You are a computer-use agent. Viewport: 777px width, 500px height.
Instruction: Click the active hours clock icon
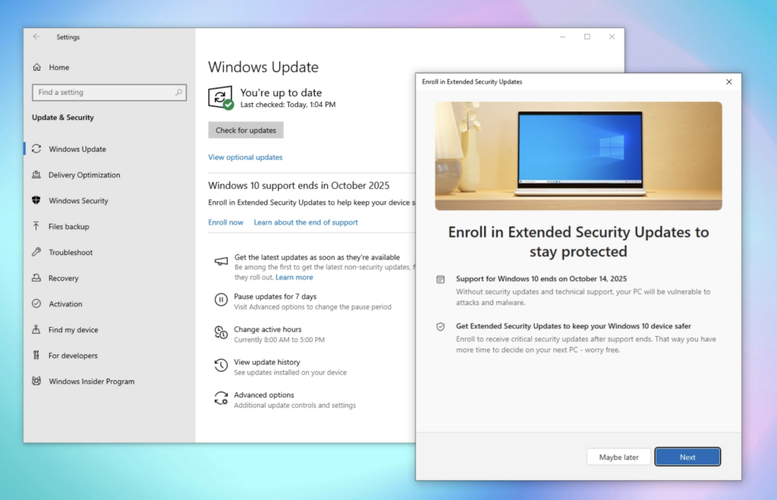[221, 332]
